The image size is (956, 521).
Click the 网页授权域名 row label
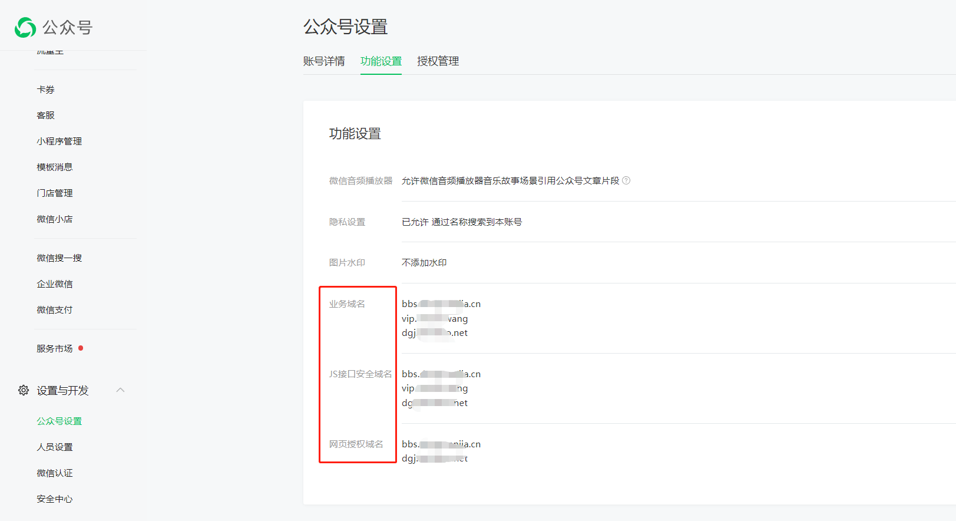[x=356, y=444]
